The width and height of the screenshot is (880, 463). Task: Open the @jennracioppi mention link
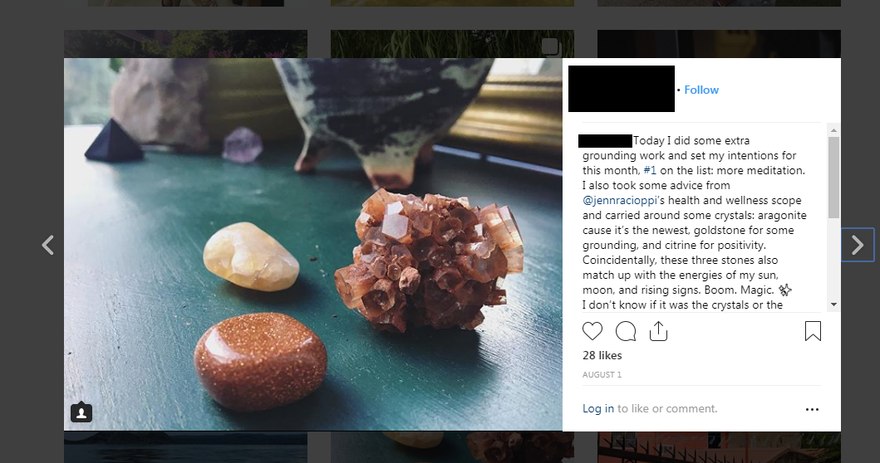click(620, 200)
